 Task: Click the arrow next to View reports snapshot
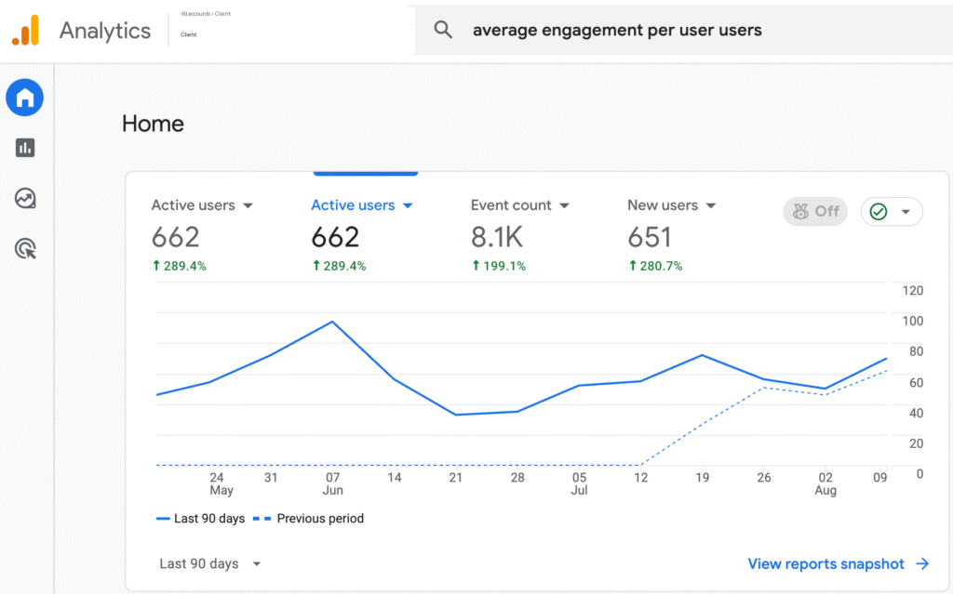(x=922, y=563)
